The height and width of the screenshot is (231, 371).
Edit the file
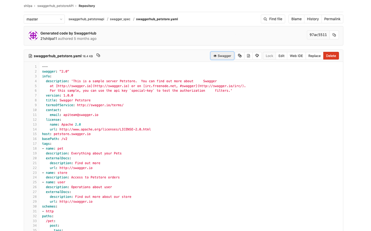pyautogui.click(x=281, y=56)
